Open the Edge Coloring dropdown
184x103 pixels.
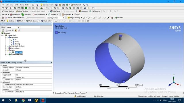tap(75, 18)
